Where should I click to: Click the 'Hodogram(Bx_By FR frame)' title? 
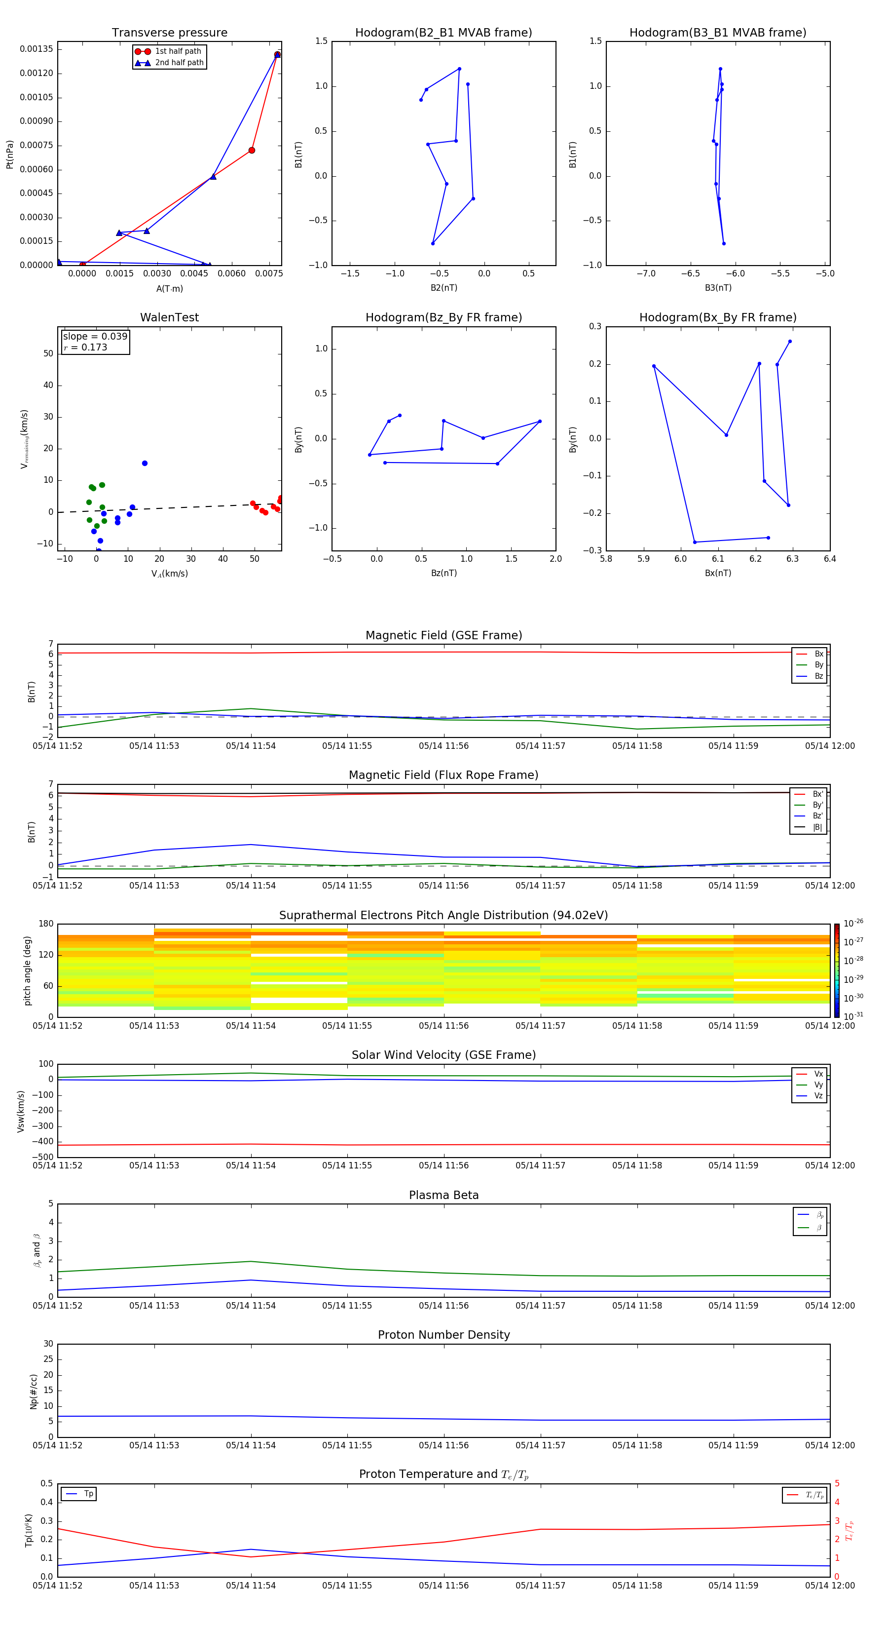[x=718, y=317]
